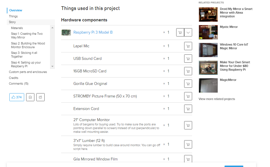Click the cart icon for Gorilla Glue Original
Image resolution: width=270 pixels, height=167 pixels.
tap(188, 84)
